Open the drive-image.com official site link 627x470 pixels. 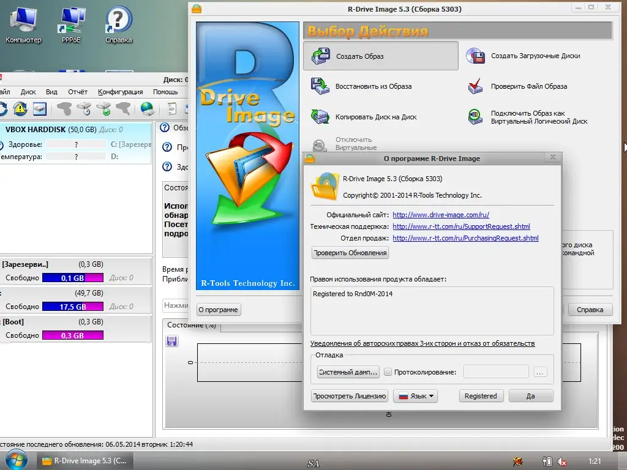pyautogui.click(x=441, y=215)
